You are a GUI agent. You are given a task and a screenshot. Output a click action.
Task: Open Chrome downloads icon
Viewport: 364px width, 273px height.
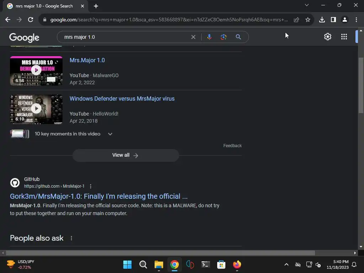[322, 20]
